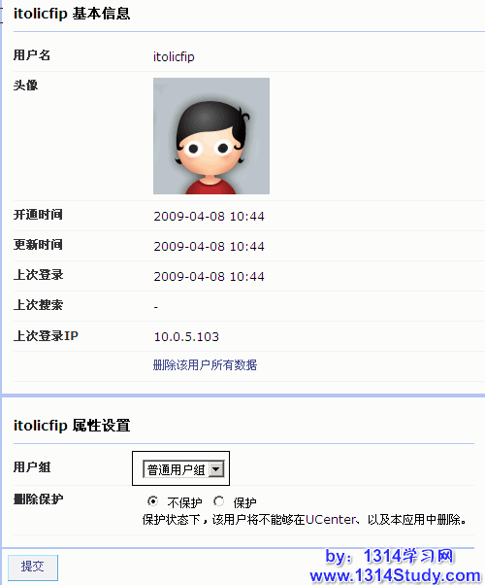Click the 上次登录 date value
485x585 pixels.
tap(209, 276)
